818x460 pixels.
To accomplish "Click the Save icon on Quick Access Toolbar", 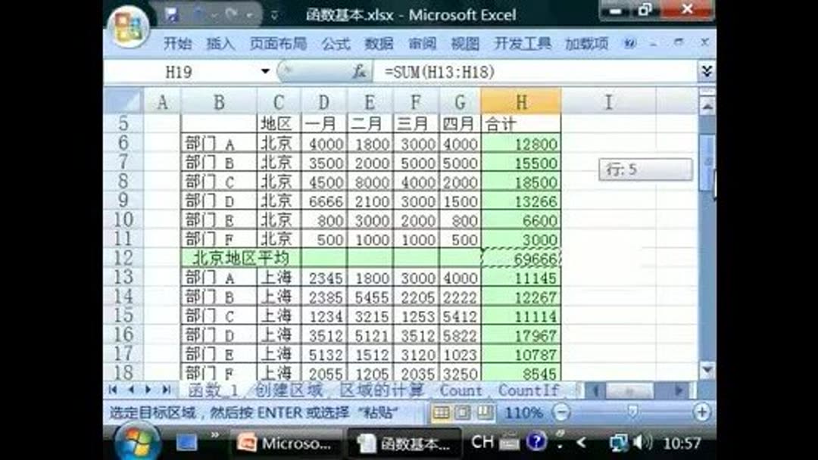I will tap(172, 15).
